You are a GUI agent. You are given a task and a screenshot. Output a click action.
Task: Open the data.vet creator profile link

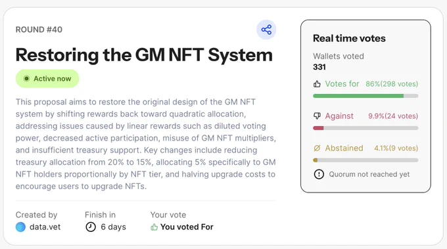[x=45, y=227]
